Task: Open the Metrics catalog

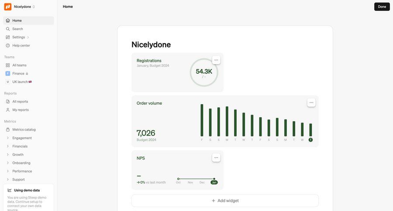Action: (28, 129)
